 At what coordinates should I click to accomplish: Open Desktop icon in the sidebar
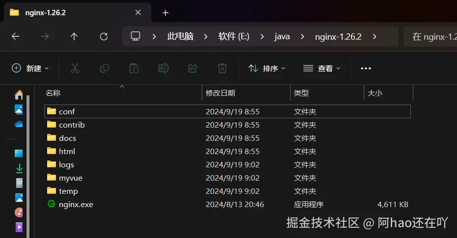click(19, 153)
